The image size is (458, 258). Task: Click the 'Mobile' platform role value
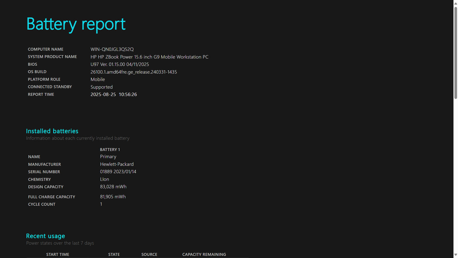(x=98, y=79)
